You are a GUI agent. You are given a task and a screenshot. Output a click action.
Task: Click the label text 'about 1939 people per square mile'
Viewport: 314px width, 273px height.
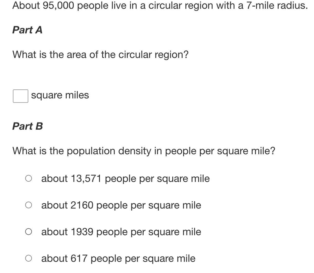121,232
